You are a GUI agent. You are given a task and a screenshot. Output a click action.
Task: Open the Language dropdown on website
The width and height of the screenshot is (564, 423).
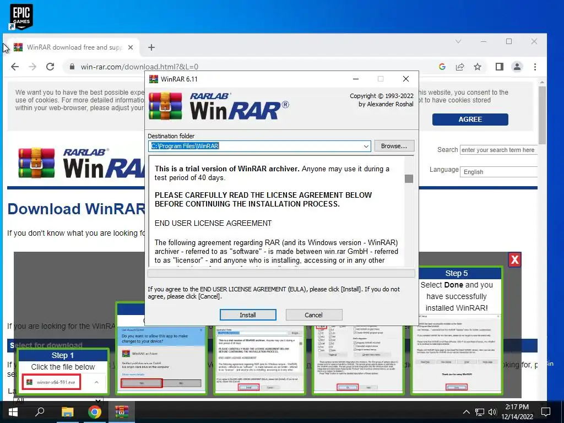point(500,172)
